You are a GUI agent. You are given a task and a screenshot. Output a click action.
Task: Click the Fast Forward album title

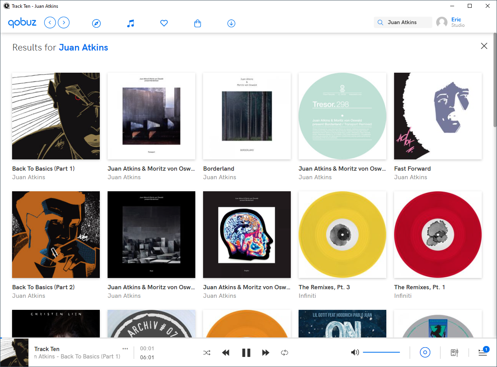[412, 169]
